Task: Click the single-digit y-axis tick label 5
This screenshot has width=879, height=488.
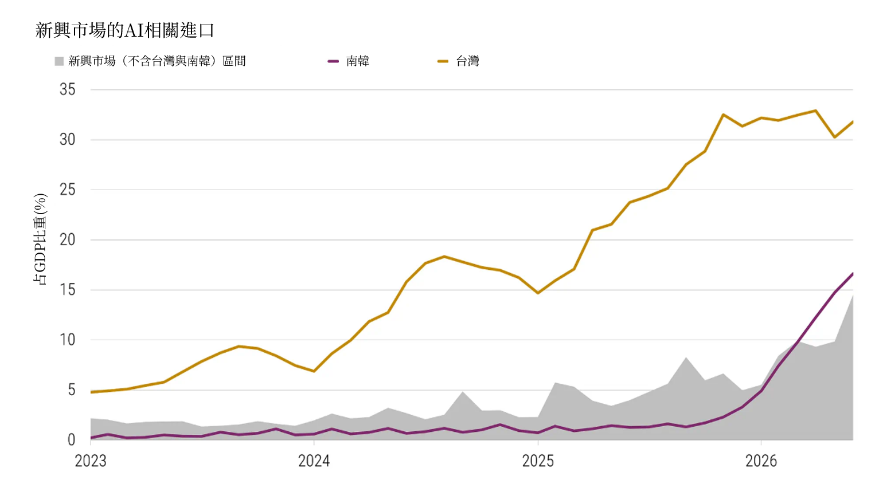Action: pos(72,390)
